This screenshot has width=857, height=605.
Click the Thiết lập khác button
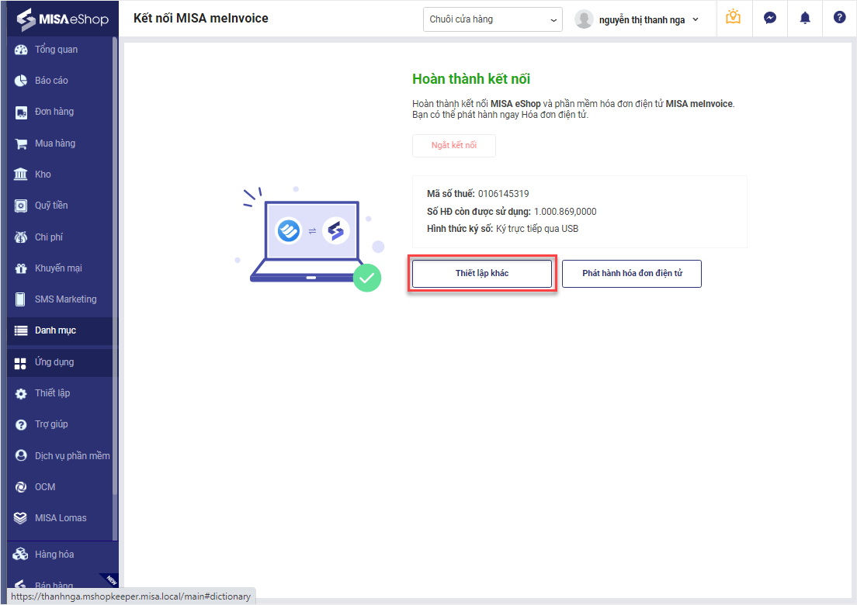click(482, 274)
